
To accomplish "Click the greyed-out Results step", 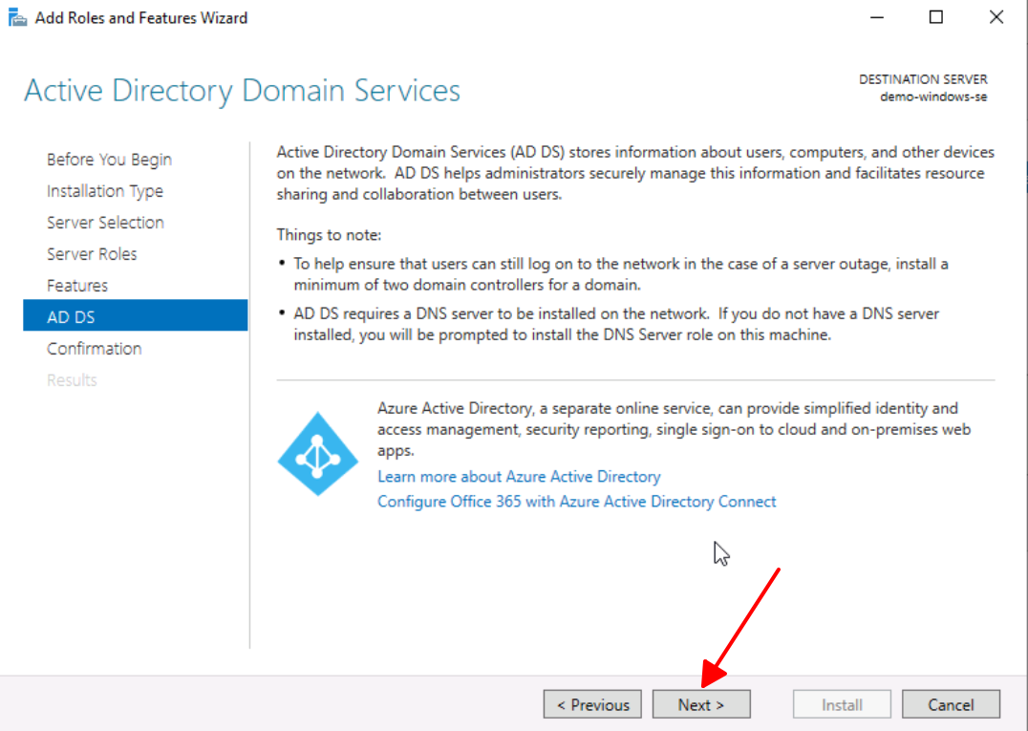I will point(72,380).
